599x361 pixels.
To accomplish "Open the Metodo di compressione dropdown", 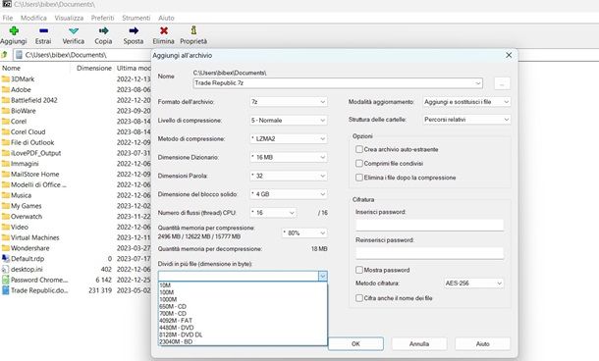I will click(289, 139).
